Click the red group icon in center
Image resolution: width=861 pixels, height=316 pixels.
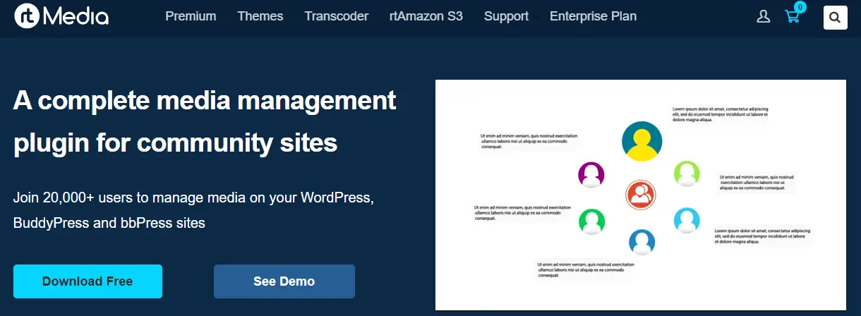[x=641, y=195]
